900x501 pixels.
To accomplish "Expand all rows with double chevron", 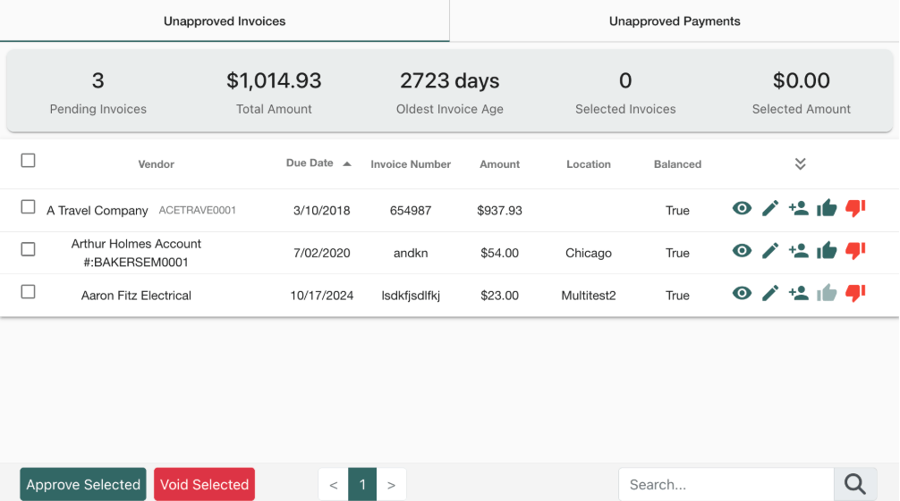I will 801,163.
